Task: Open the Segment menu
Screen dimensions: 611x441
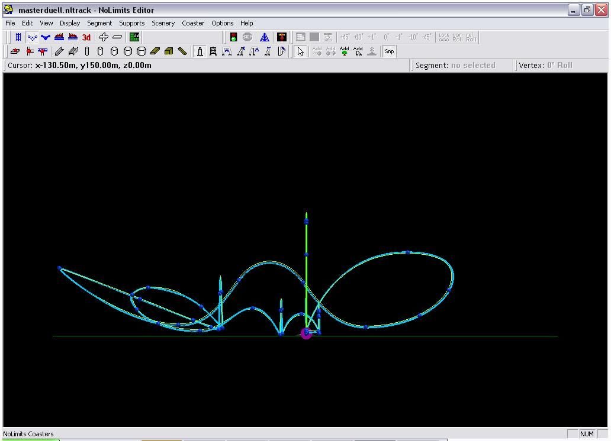Action: tap(99, 23)
